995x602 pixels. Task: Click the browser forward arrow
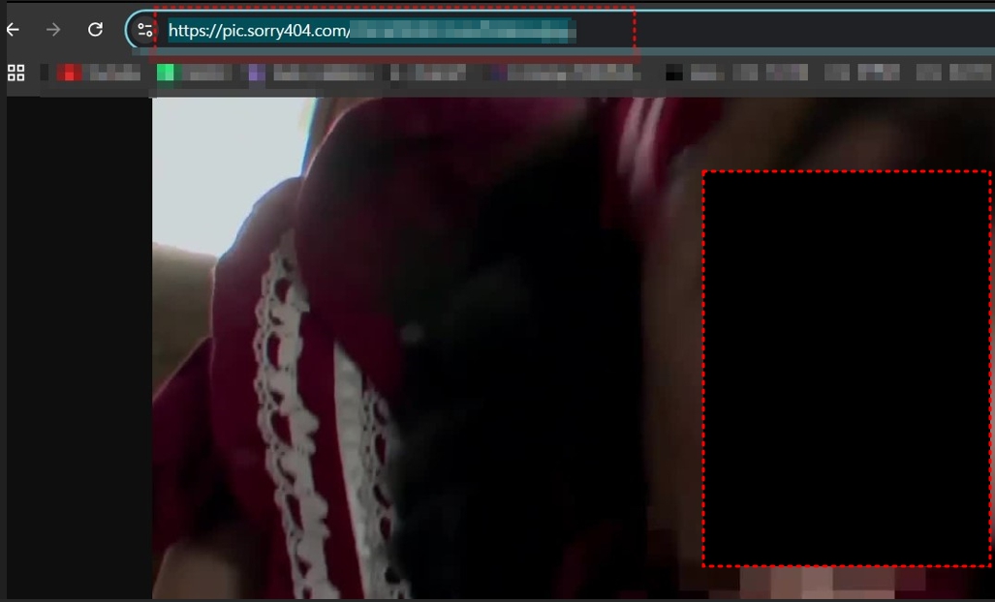pos(53,29)
